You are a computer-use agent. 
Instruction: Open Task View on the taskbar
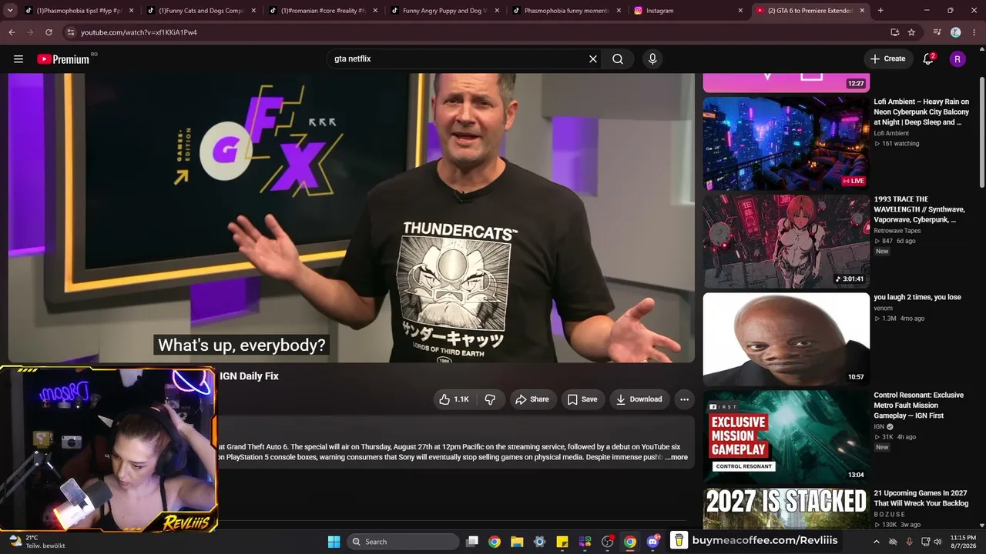[472, 542]
